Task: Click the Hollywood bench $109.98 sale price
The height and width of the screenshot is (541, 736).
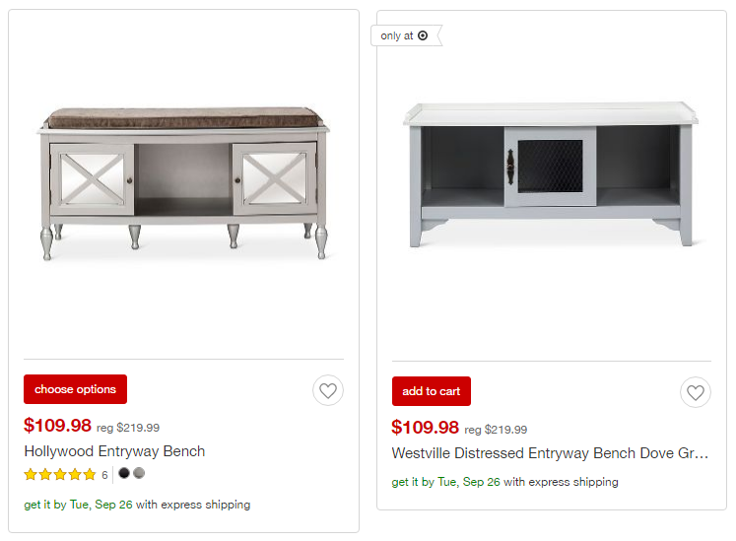Action: click(x=57, y=426)
